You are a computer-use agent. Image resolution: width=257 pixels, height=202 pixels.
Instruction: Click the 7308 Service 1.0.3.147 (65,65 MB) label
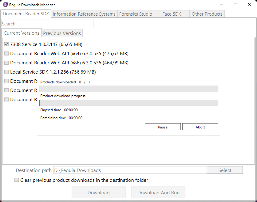pyautogui.click(x=46, y=44)
